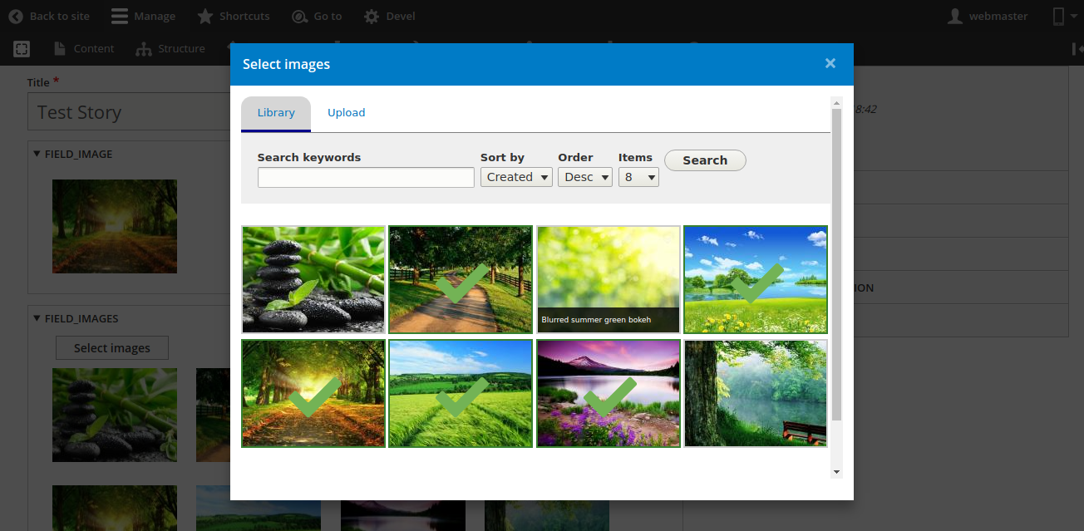Click the dialog scrollbar down arrow
1084x531 pixels.
[836, 472]
